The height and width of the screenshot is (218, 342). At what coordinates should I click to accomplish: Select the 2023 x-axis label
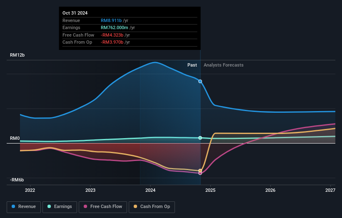coord(90,190)
